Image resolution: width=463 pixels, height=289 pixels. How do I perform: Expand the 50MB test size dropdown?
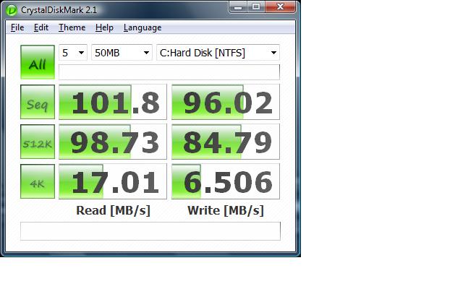pyautogui.click(x=122, y=53)
